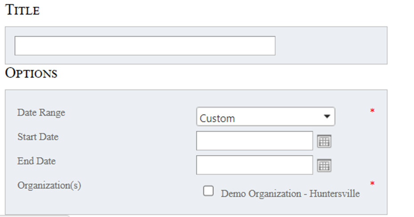Click the End Date field label

click(37, 161)
